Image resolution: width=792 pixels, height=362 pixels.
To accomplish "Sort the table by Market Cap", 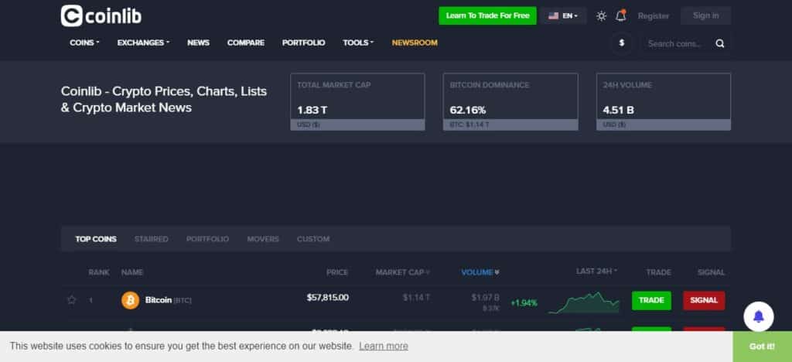I will tap(402, 272).
